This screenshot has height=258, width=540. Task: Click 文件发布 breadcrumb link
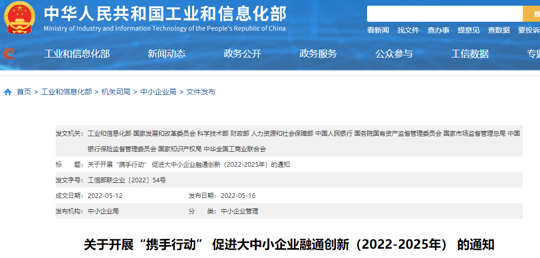pyautogui.click(x=201, y=92)
